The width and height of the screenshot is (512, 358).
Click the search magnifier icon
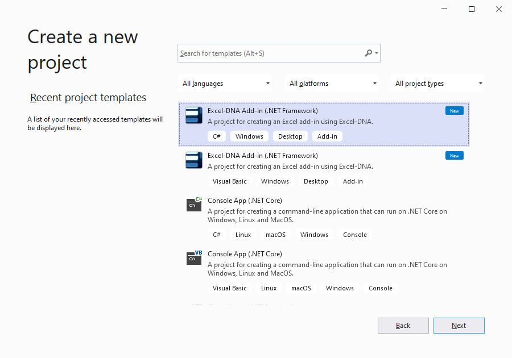pyautogui.click(x=368, y=53)
